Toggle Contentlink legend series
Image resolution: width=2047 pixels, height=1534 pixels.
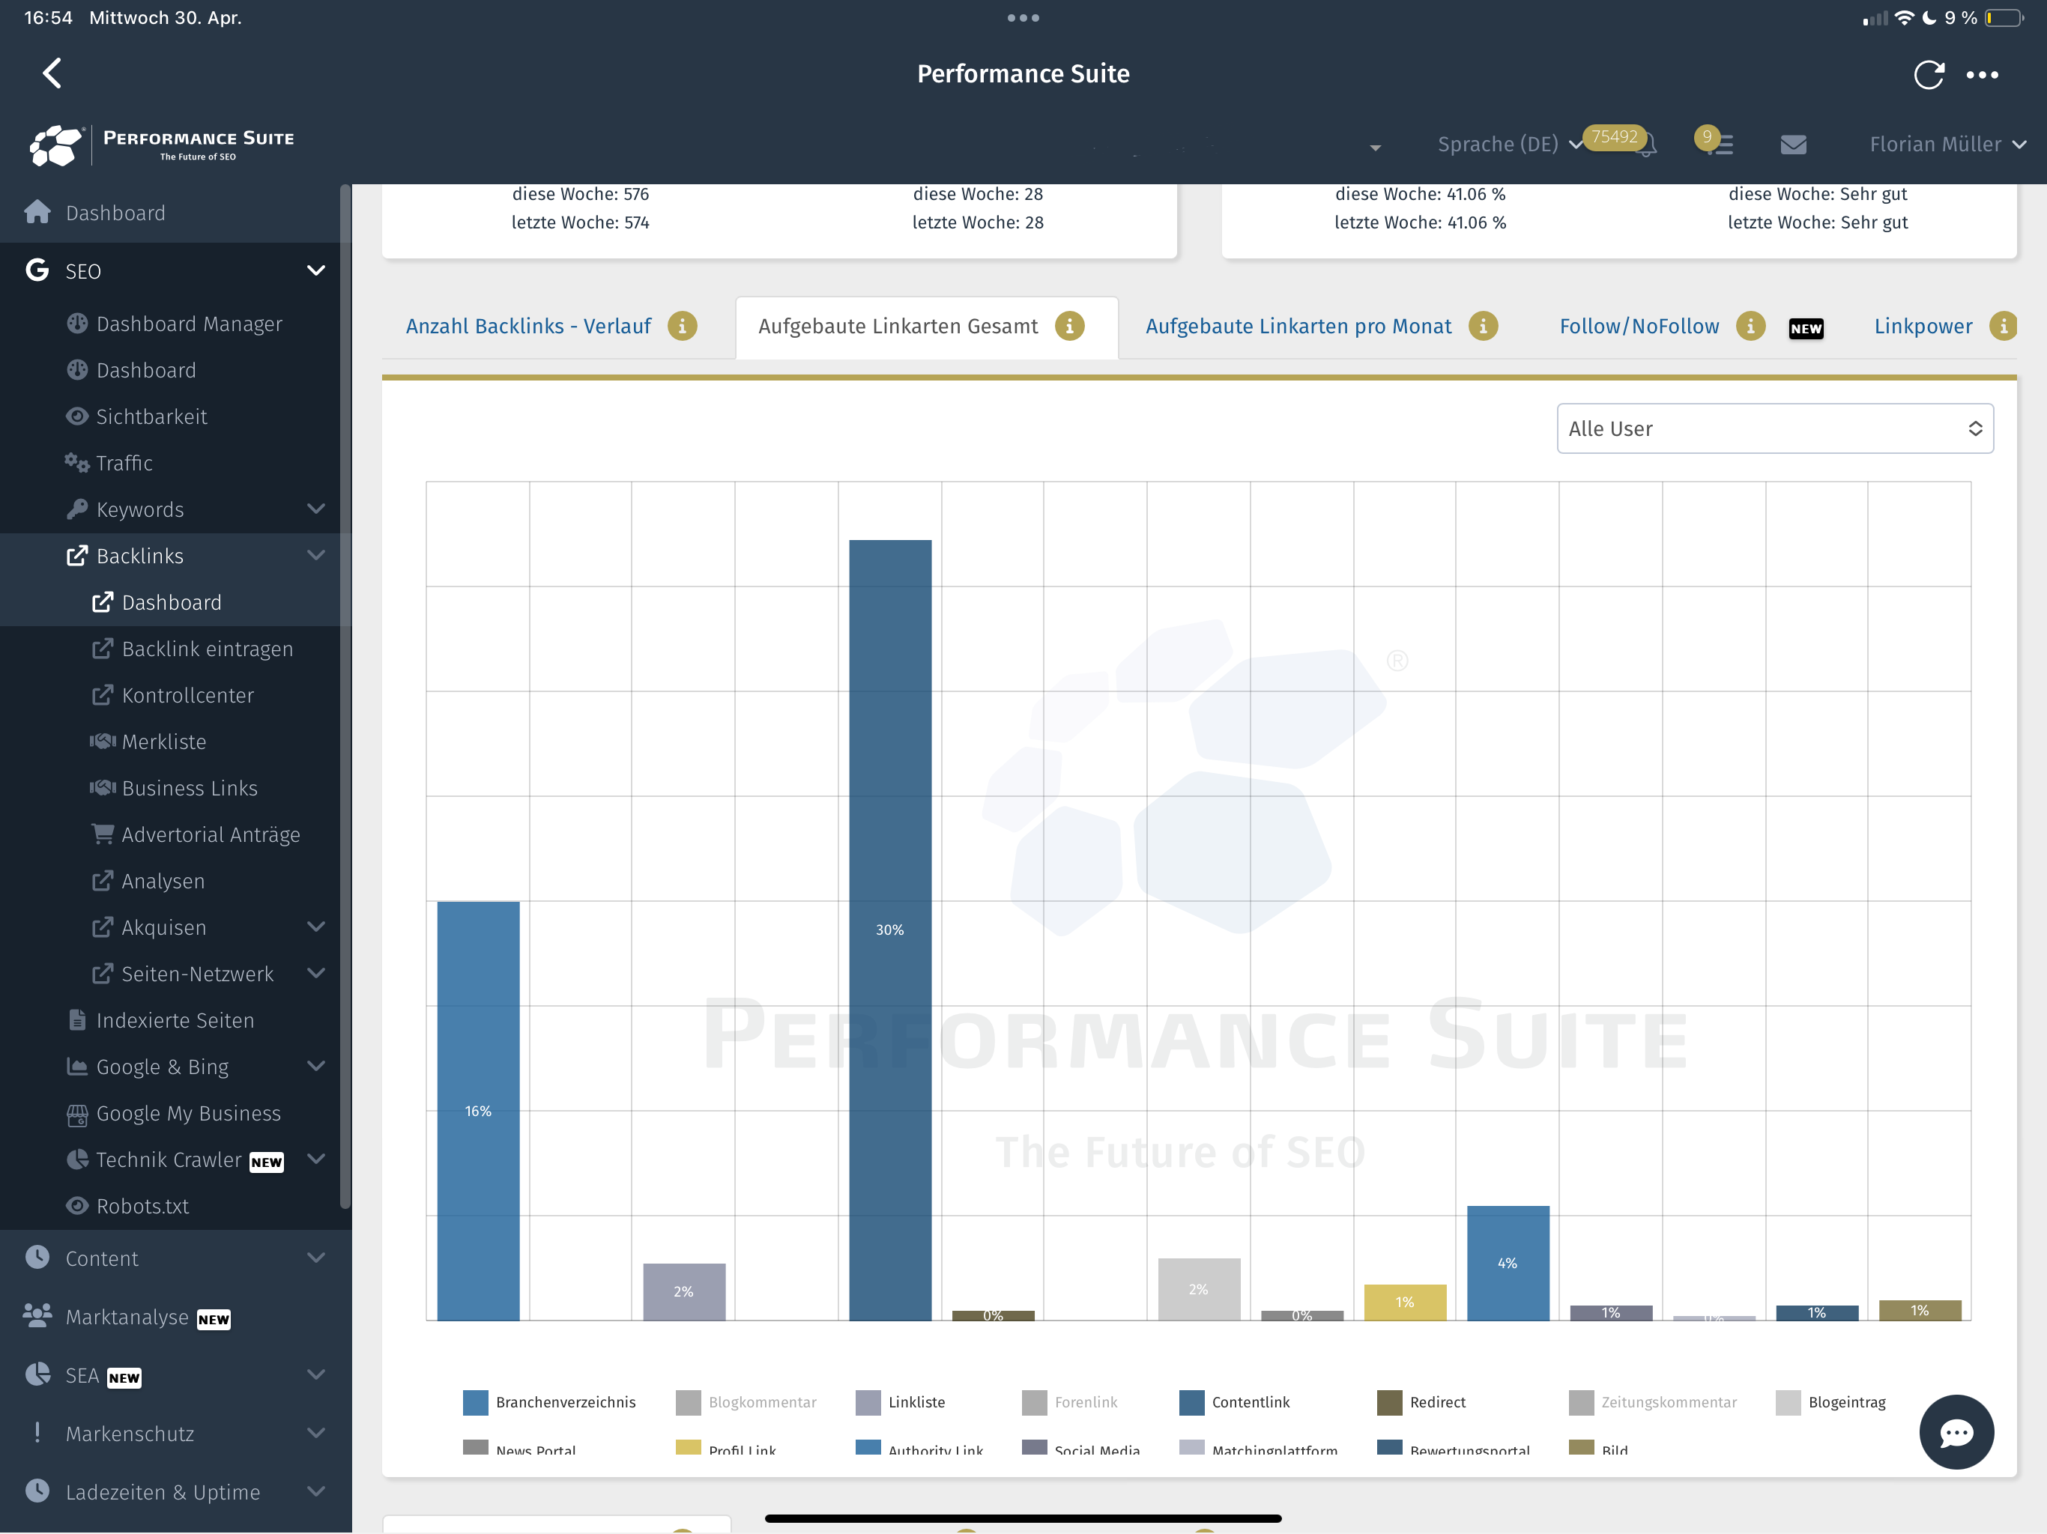point(1235,1401)
